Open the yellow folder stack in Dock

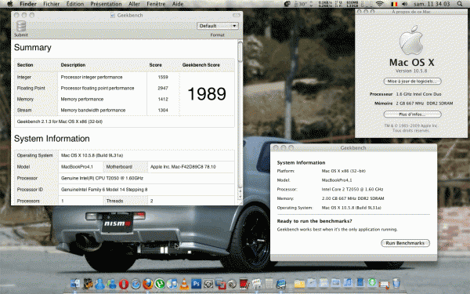(299, 284)
